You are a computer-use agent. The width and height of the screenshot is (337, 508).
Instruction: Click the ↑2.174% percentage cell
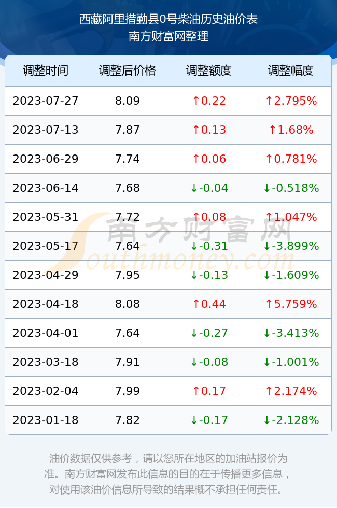pos(291,391)
